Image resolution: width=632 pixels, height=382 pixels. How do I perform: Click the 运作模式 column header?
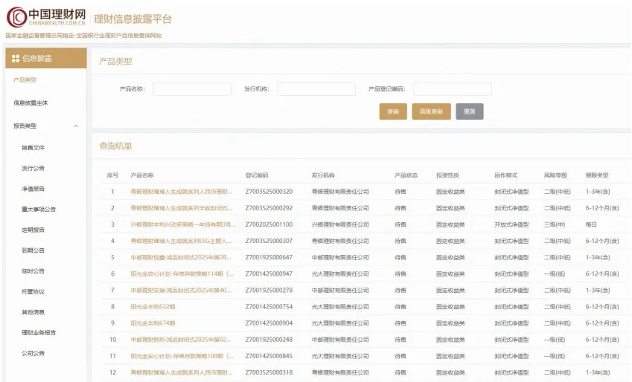(506, 175)
